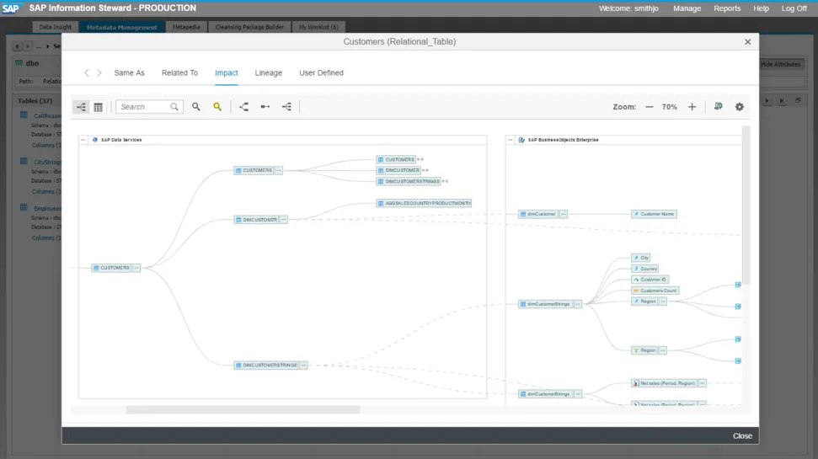Click the magnifier search icon in toolbar
This screenshot has height=459, width=818.
(x=196, y=107)
